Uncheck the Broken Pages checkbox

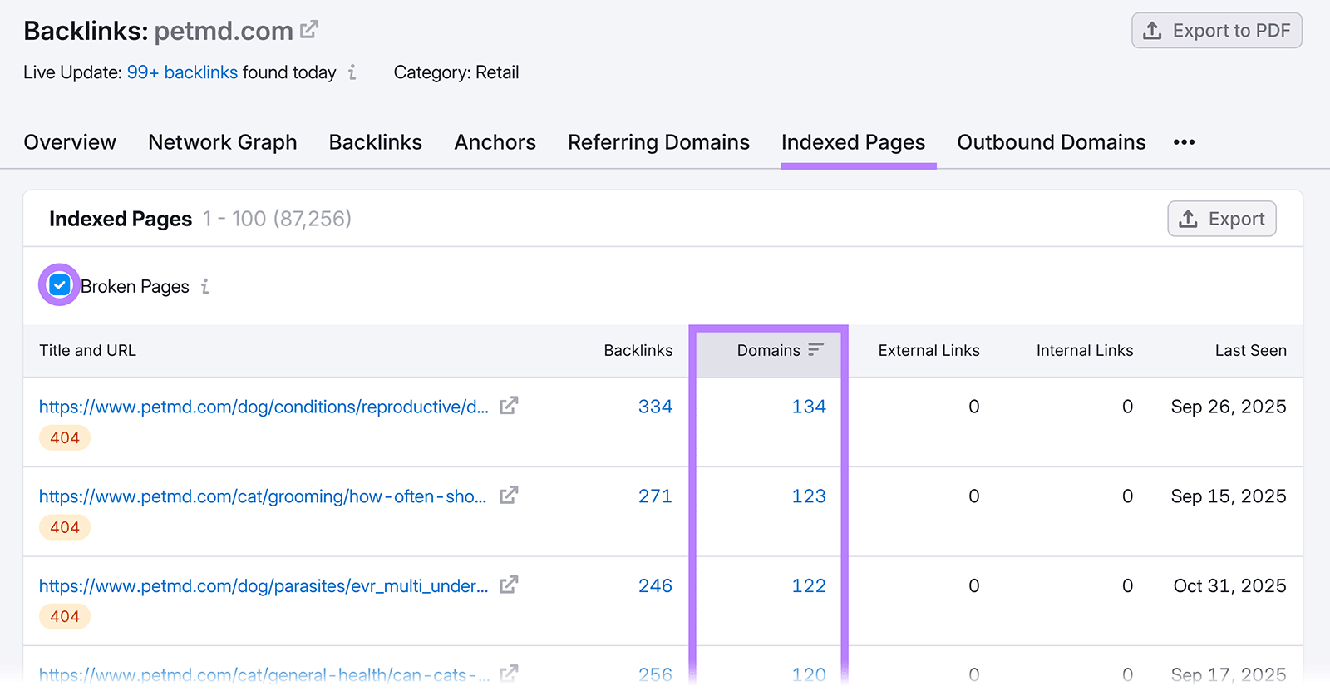pyautogui.click(x=59, y=285)
